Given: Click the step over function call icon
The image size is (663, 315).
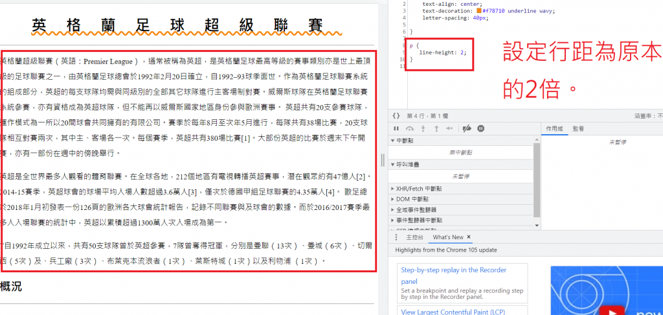Looking at the screenshot, I should coord(409,128).
